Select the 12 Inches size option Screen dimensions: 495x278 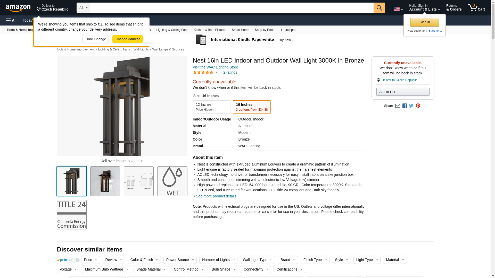[211, 107]
